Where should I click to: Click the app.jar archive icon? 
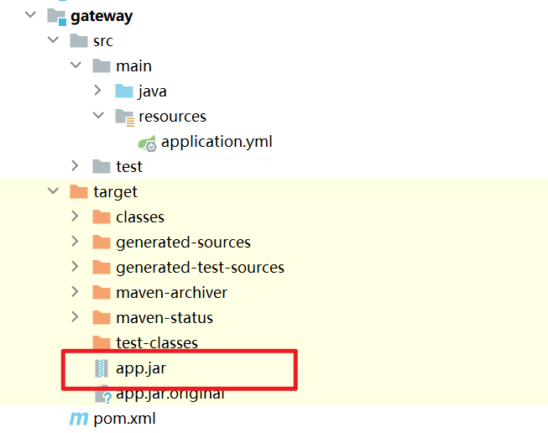pos(102,368)
